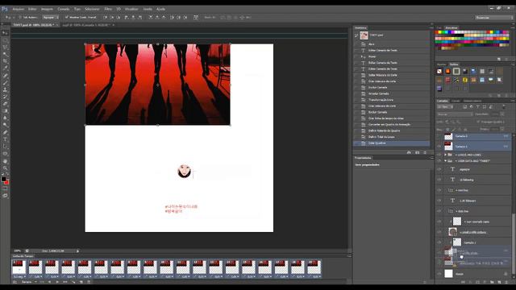Screen dimensions: 516x290
Task: Click the new group folder icon in Layers
Action: click(492, 282)
